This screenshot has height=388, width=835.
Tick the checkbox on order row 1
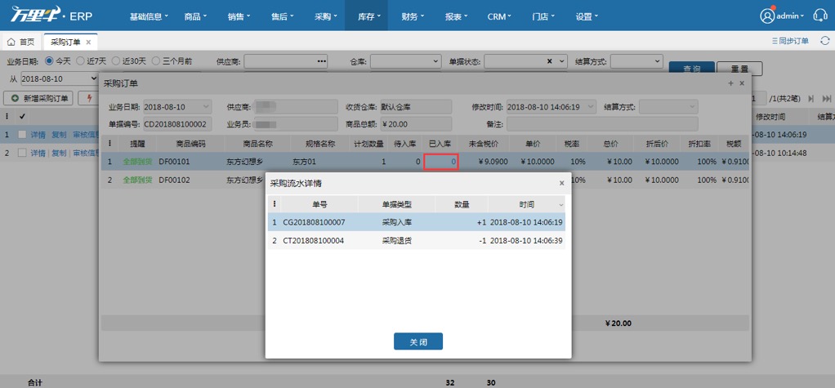coord(22,135)
